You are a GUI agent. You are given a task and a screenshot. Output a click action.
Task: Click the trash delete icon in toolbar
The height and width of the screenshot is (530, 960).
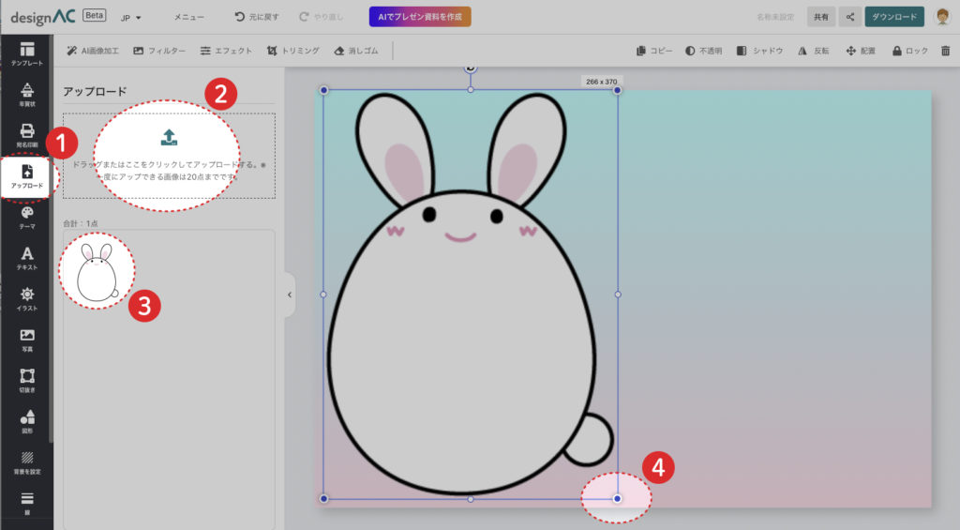point(945,51)
